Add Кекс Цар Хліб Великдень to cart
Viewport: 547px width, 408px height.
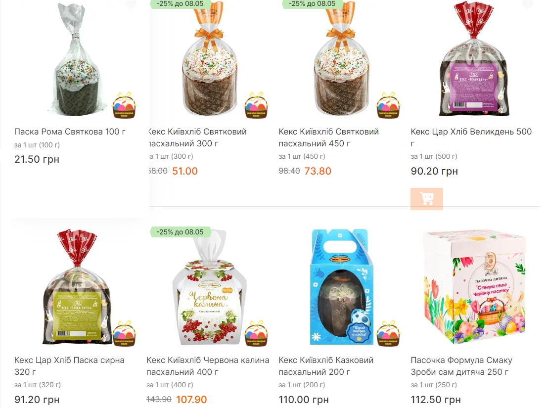427,199
